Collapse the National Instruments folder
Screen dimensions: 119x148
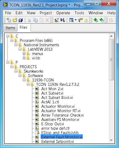[16, 45]
